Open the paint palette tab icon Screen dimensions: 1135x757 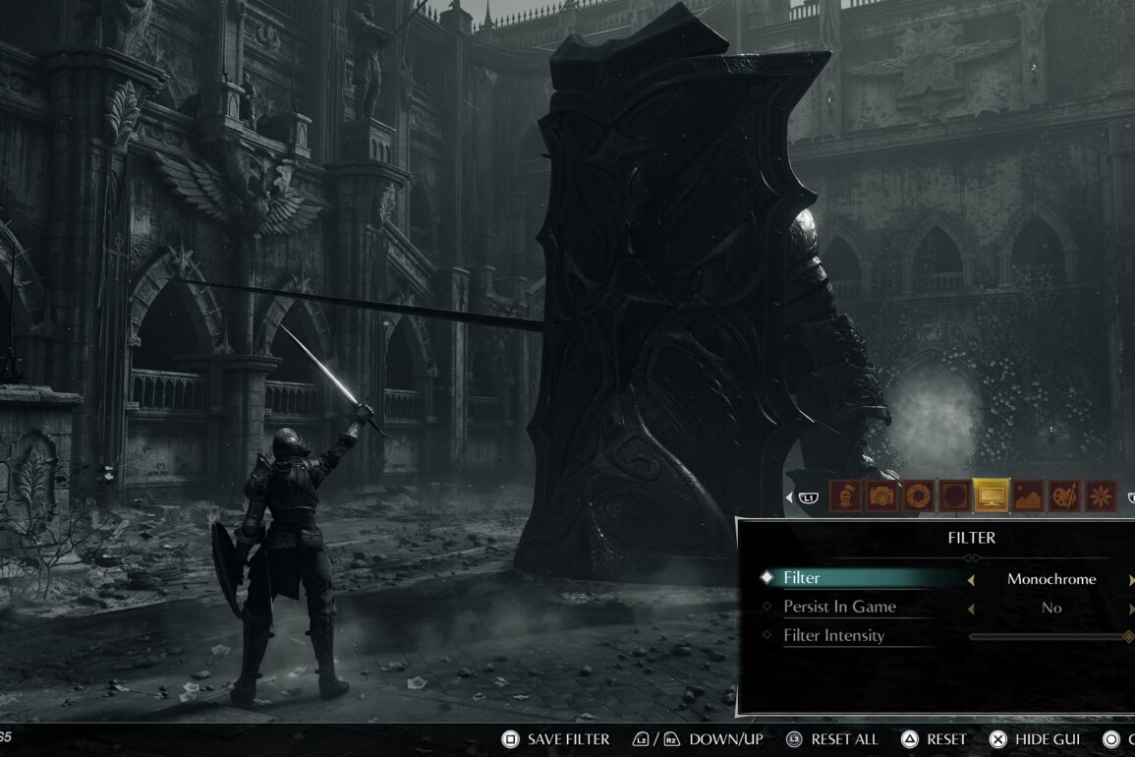point(1065,496)
